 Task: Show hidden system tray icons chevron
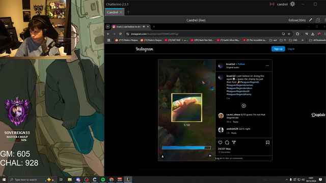click(x=286, y=179)
